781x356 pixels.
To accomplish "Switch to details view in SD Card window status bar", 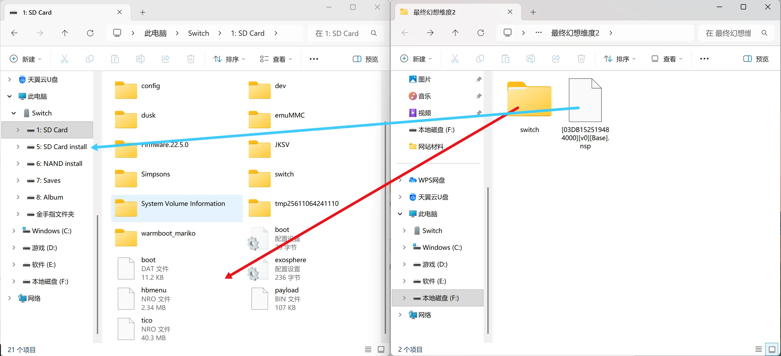I will (368, 349).
